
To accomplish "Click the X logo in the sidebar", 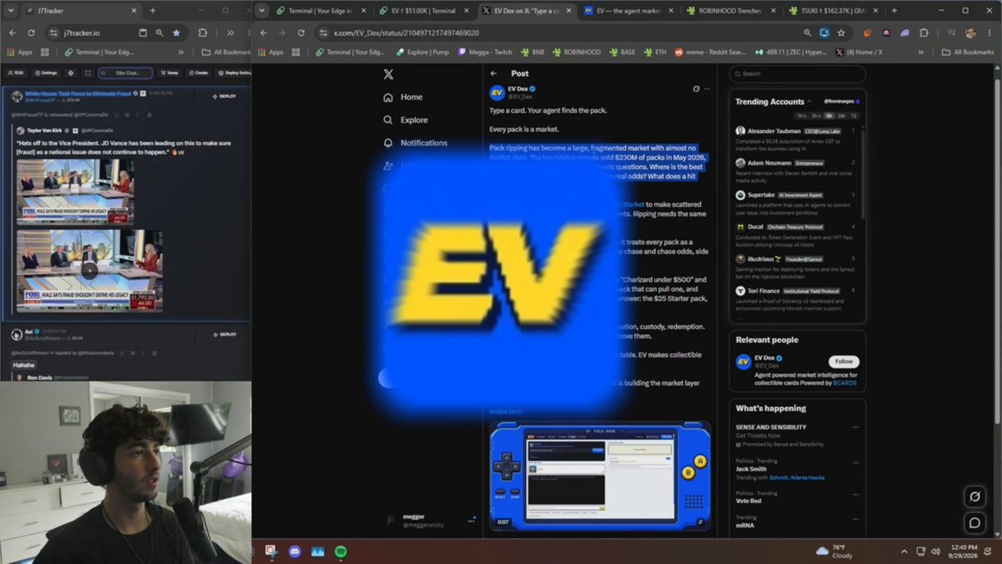I will point(388,74).
